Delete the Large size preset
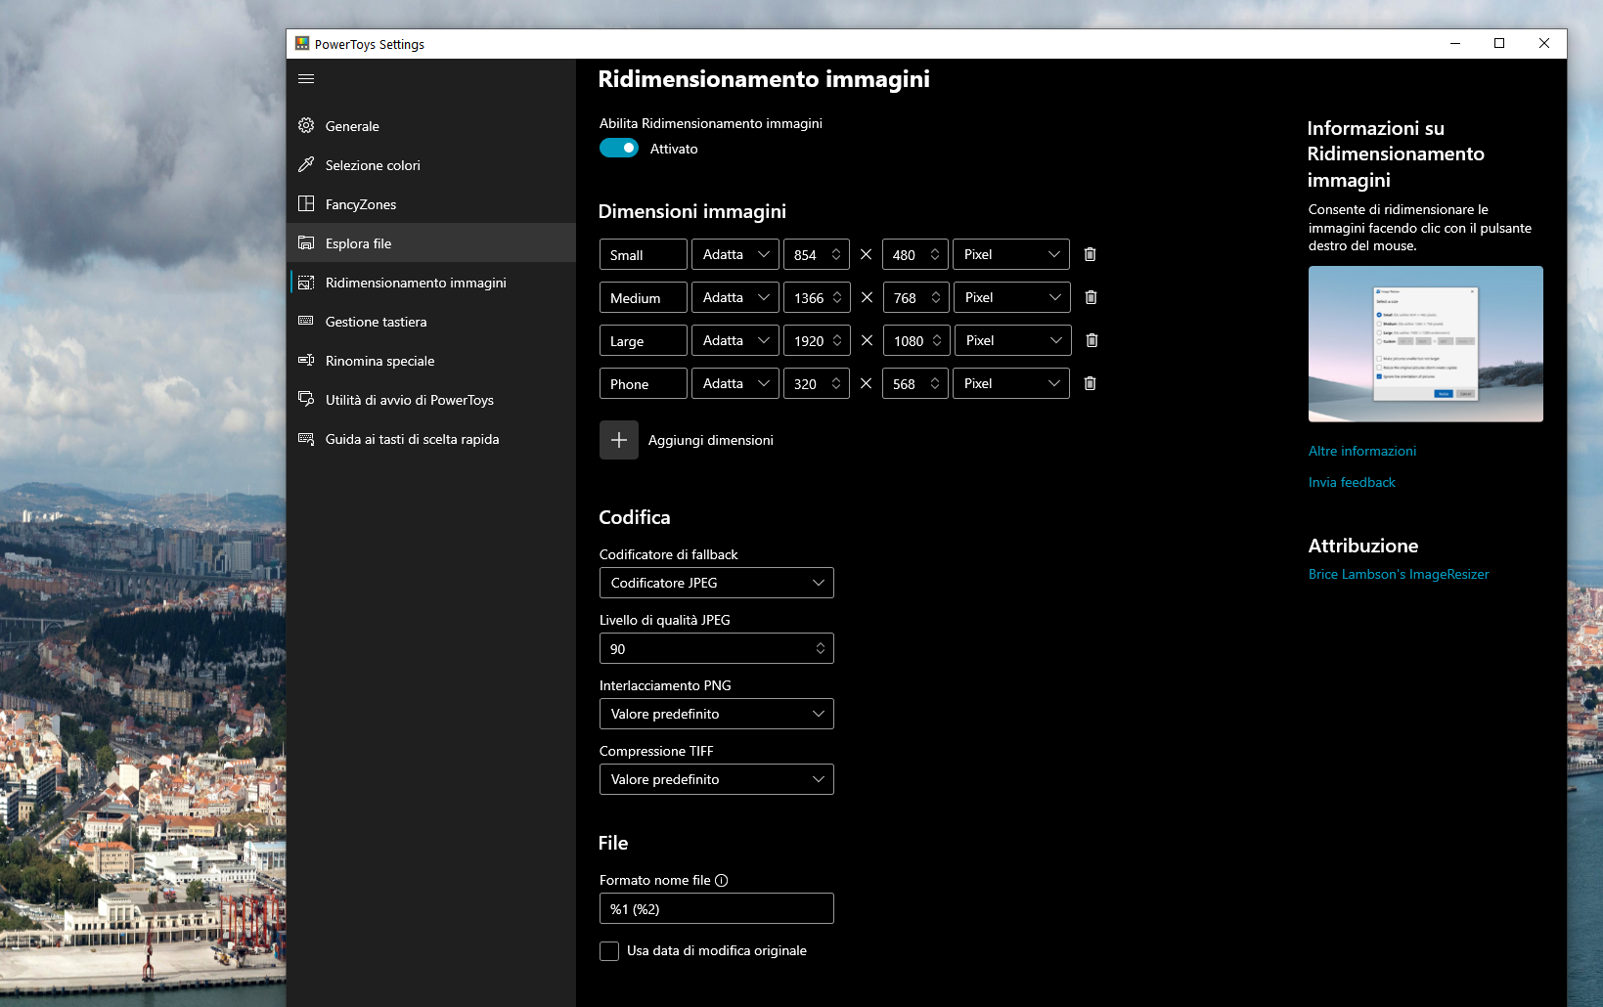 [x=1091, y=340]
